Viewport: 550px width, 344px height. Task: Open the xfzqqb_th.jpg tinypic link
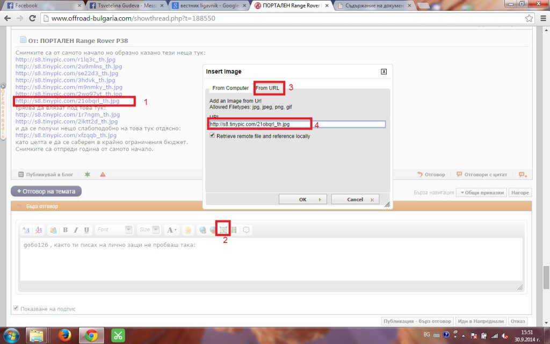tap(66, 135)
